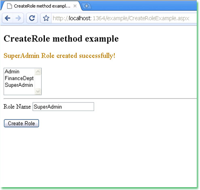
Task: Click the roles list scroll up arrow
Action: coord(38,71)
